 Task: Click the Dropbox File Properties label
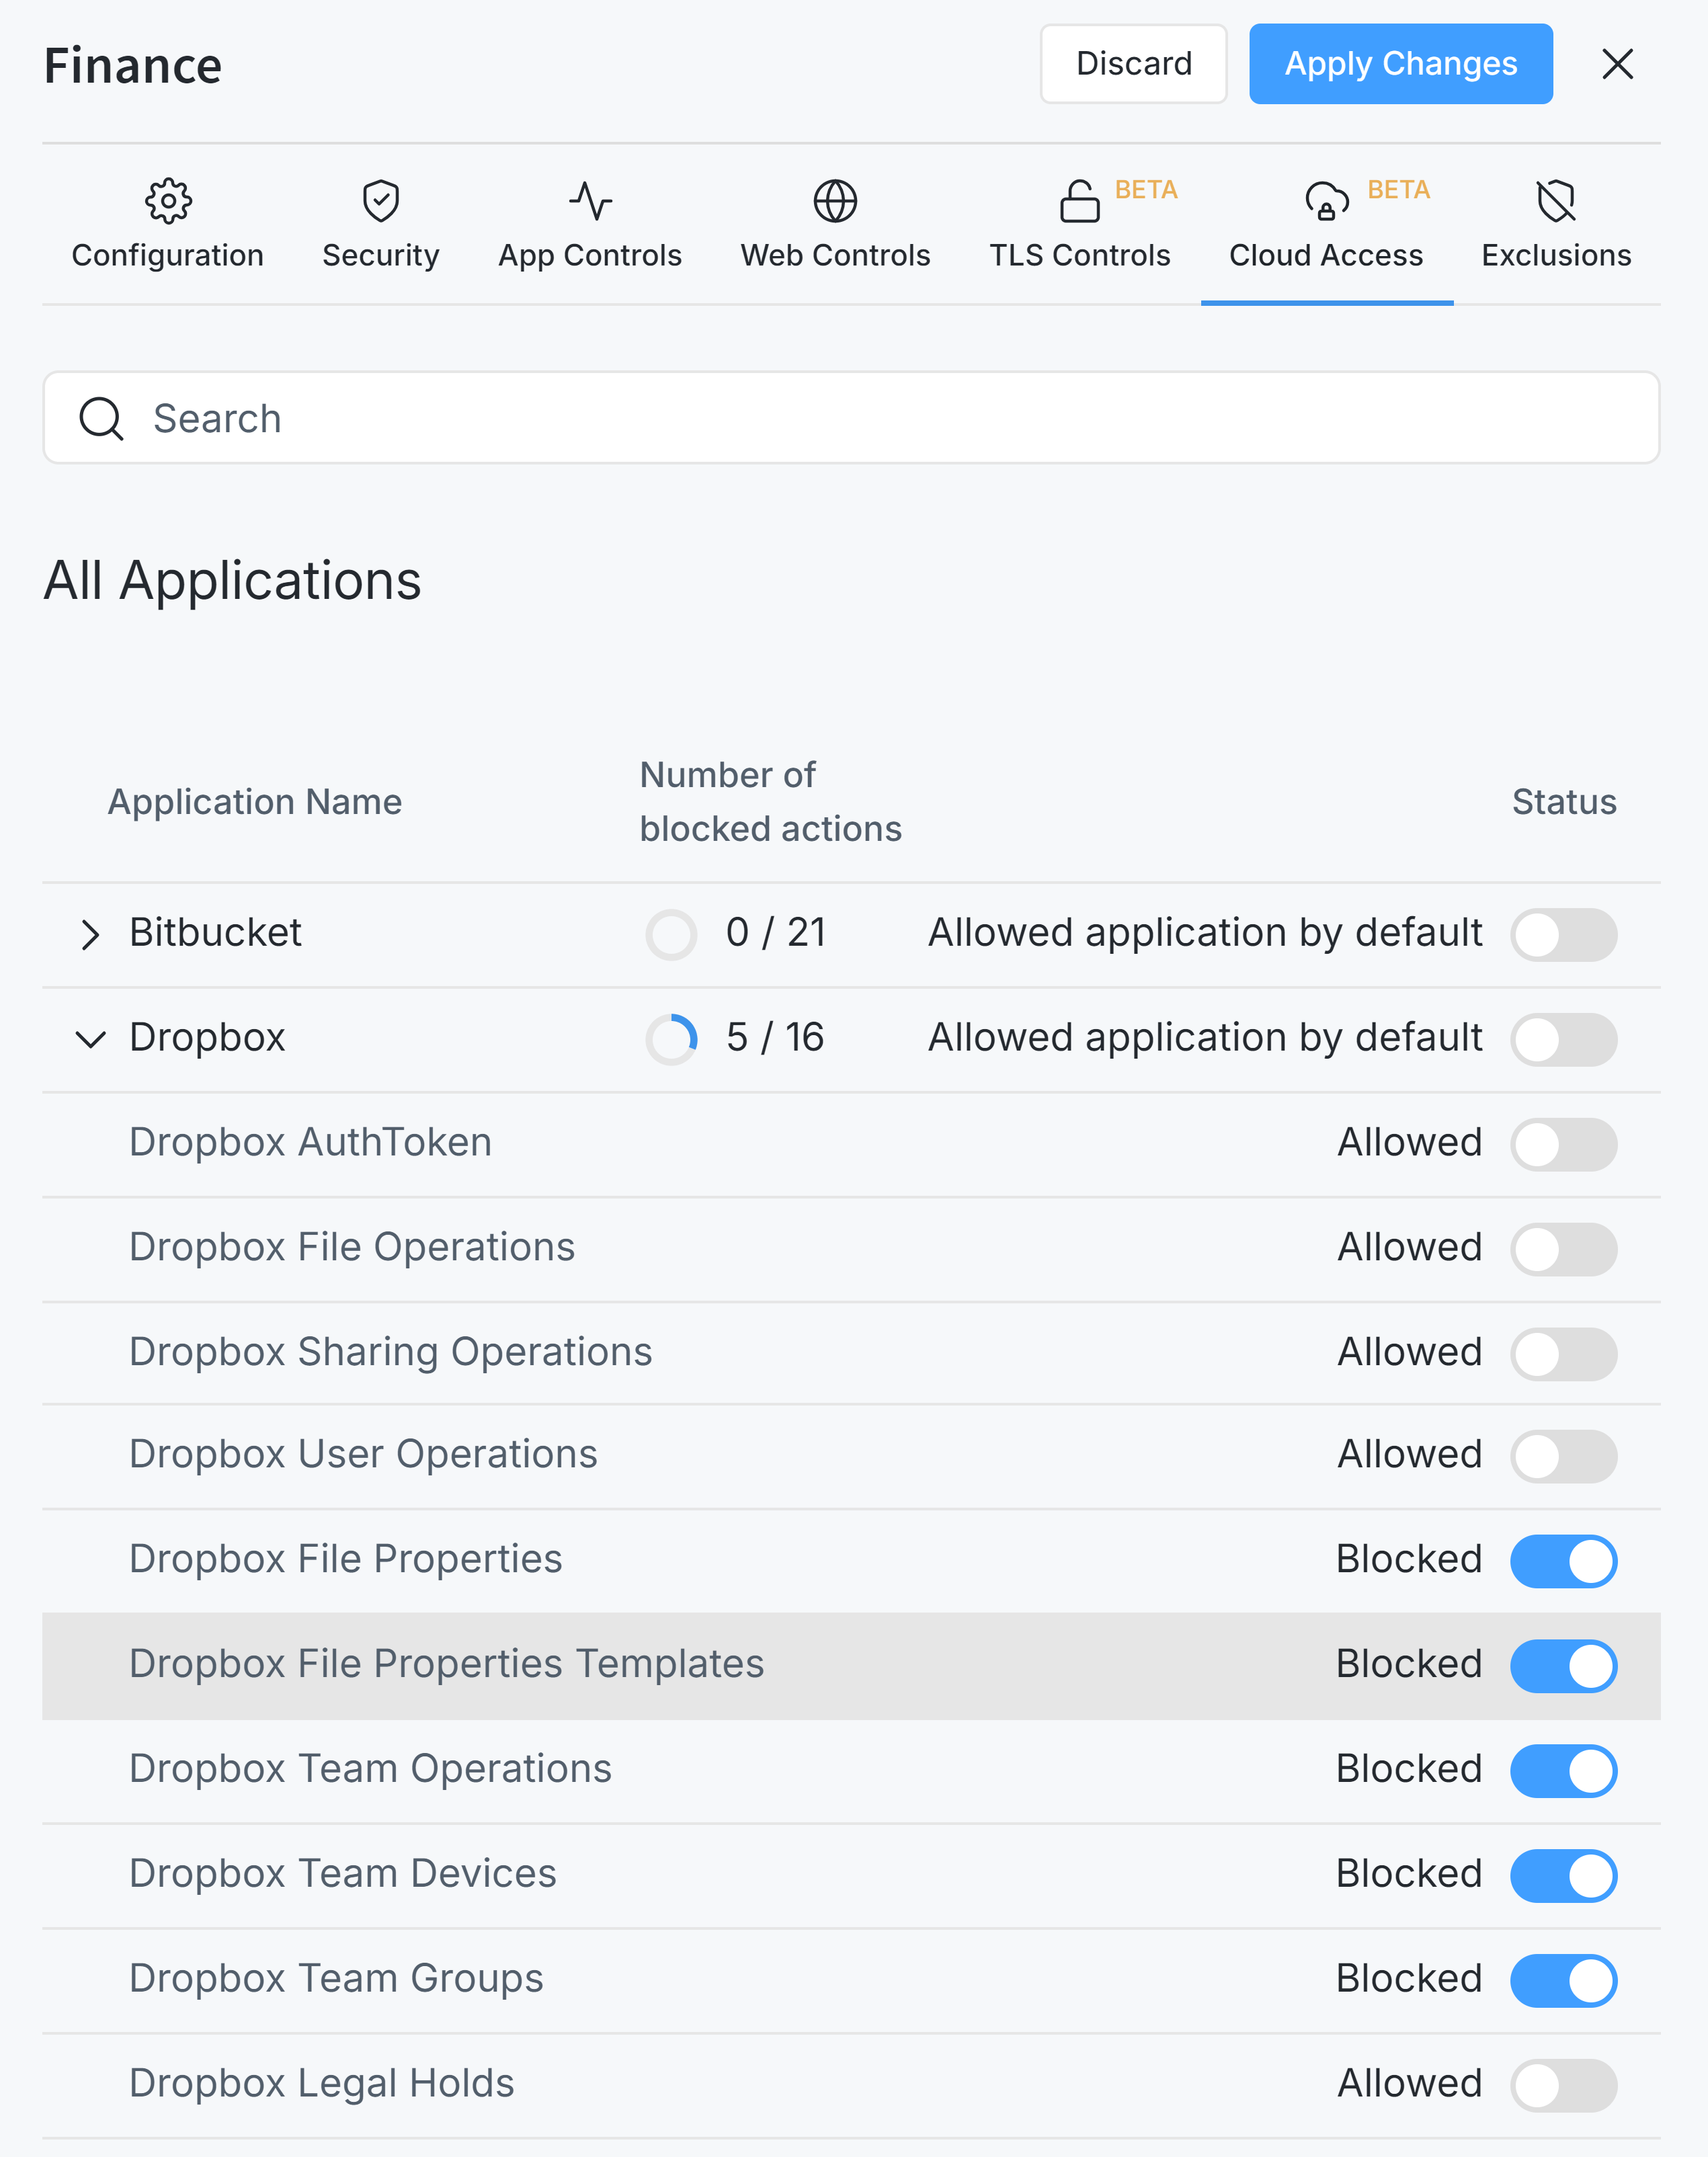(345, 1560)
